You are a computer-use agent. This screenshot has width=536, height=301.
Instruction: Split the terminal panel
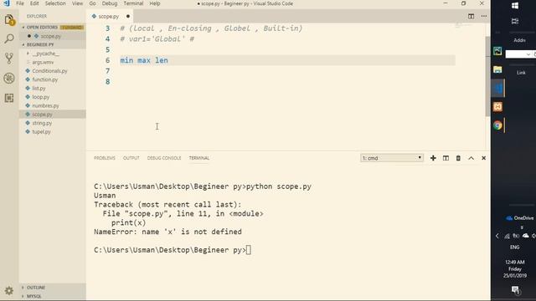click(446, 158)
